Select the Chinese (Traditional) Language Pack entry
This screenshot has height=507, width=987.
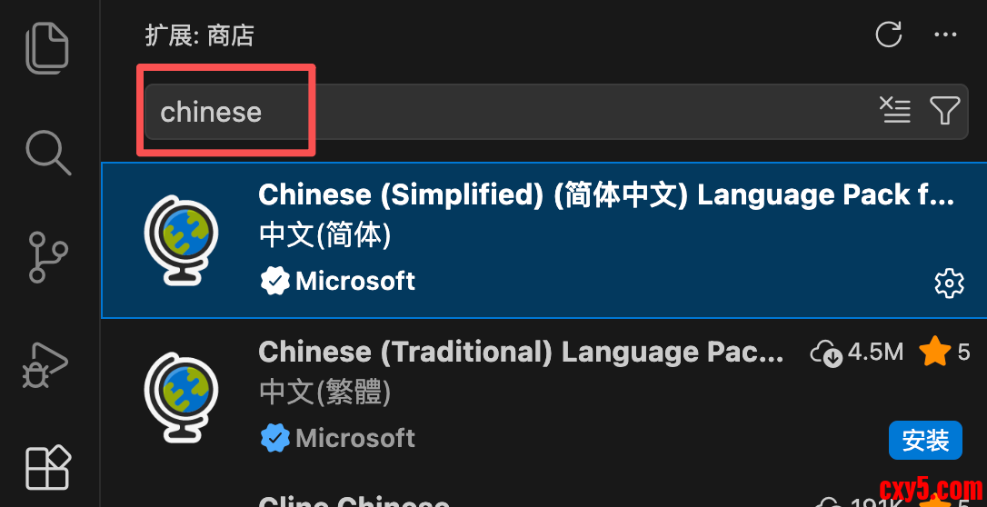pyautogui.click(x=543, y=397)
